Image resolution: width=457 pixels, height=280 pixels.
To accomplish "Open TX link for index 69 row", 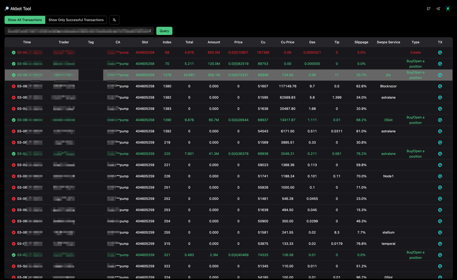I will (x=440, y=52).
